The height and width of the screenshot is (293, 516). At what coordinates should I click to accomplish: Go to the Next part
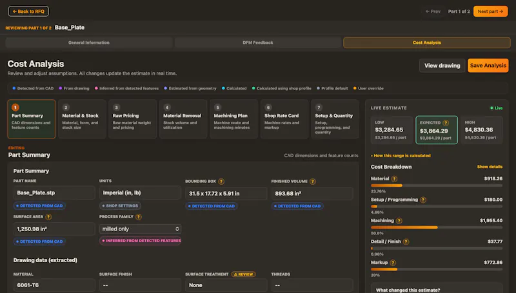pos(490,12)
